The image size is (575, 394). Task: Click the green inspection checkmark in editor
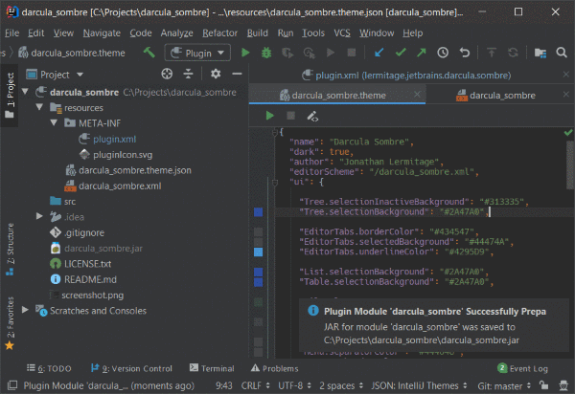(568, 132)
